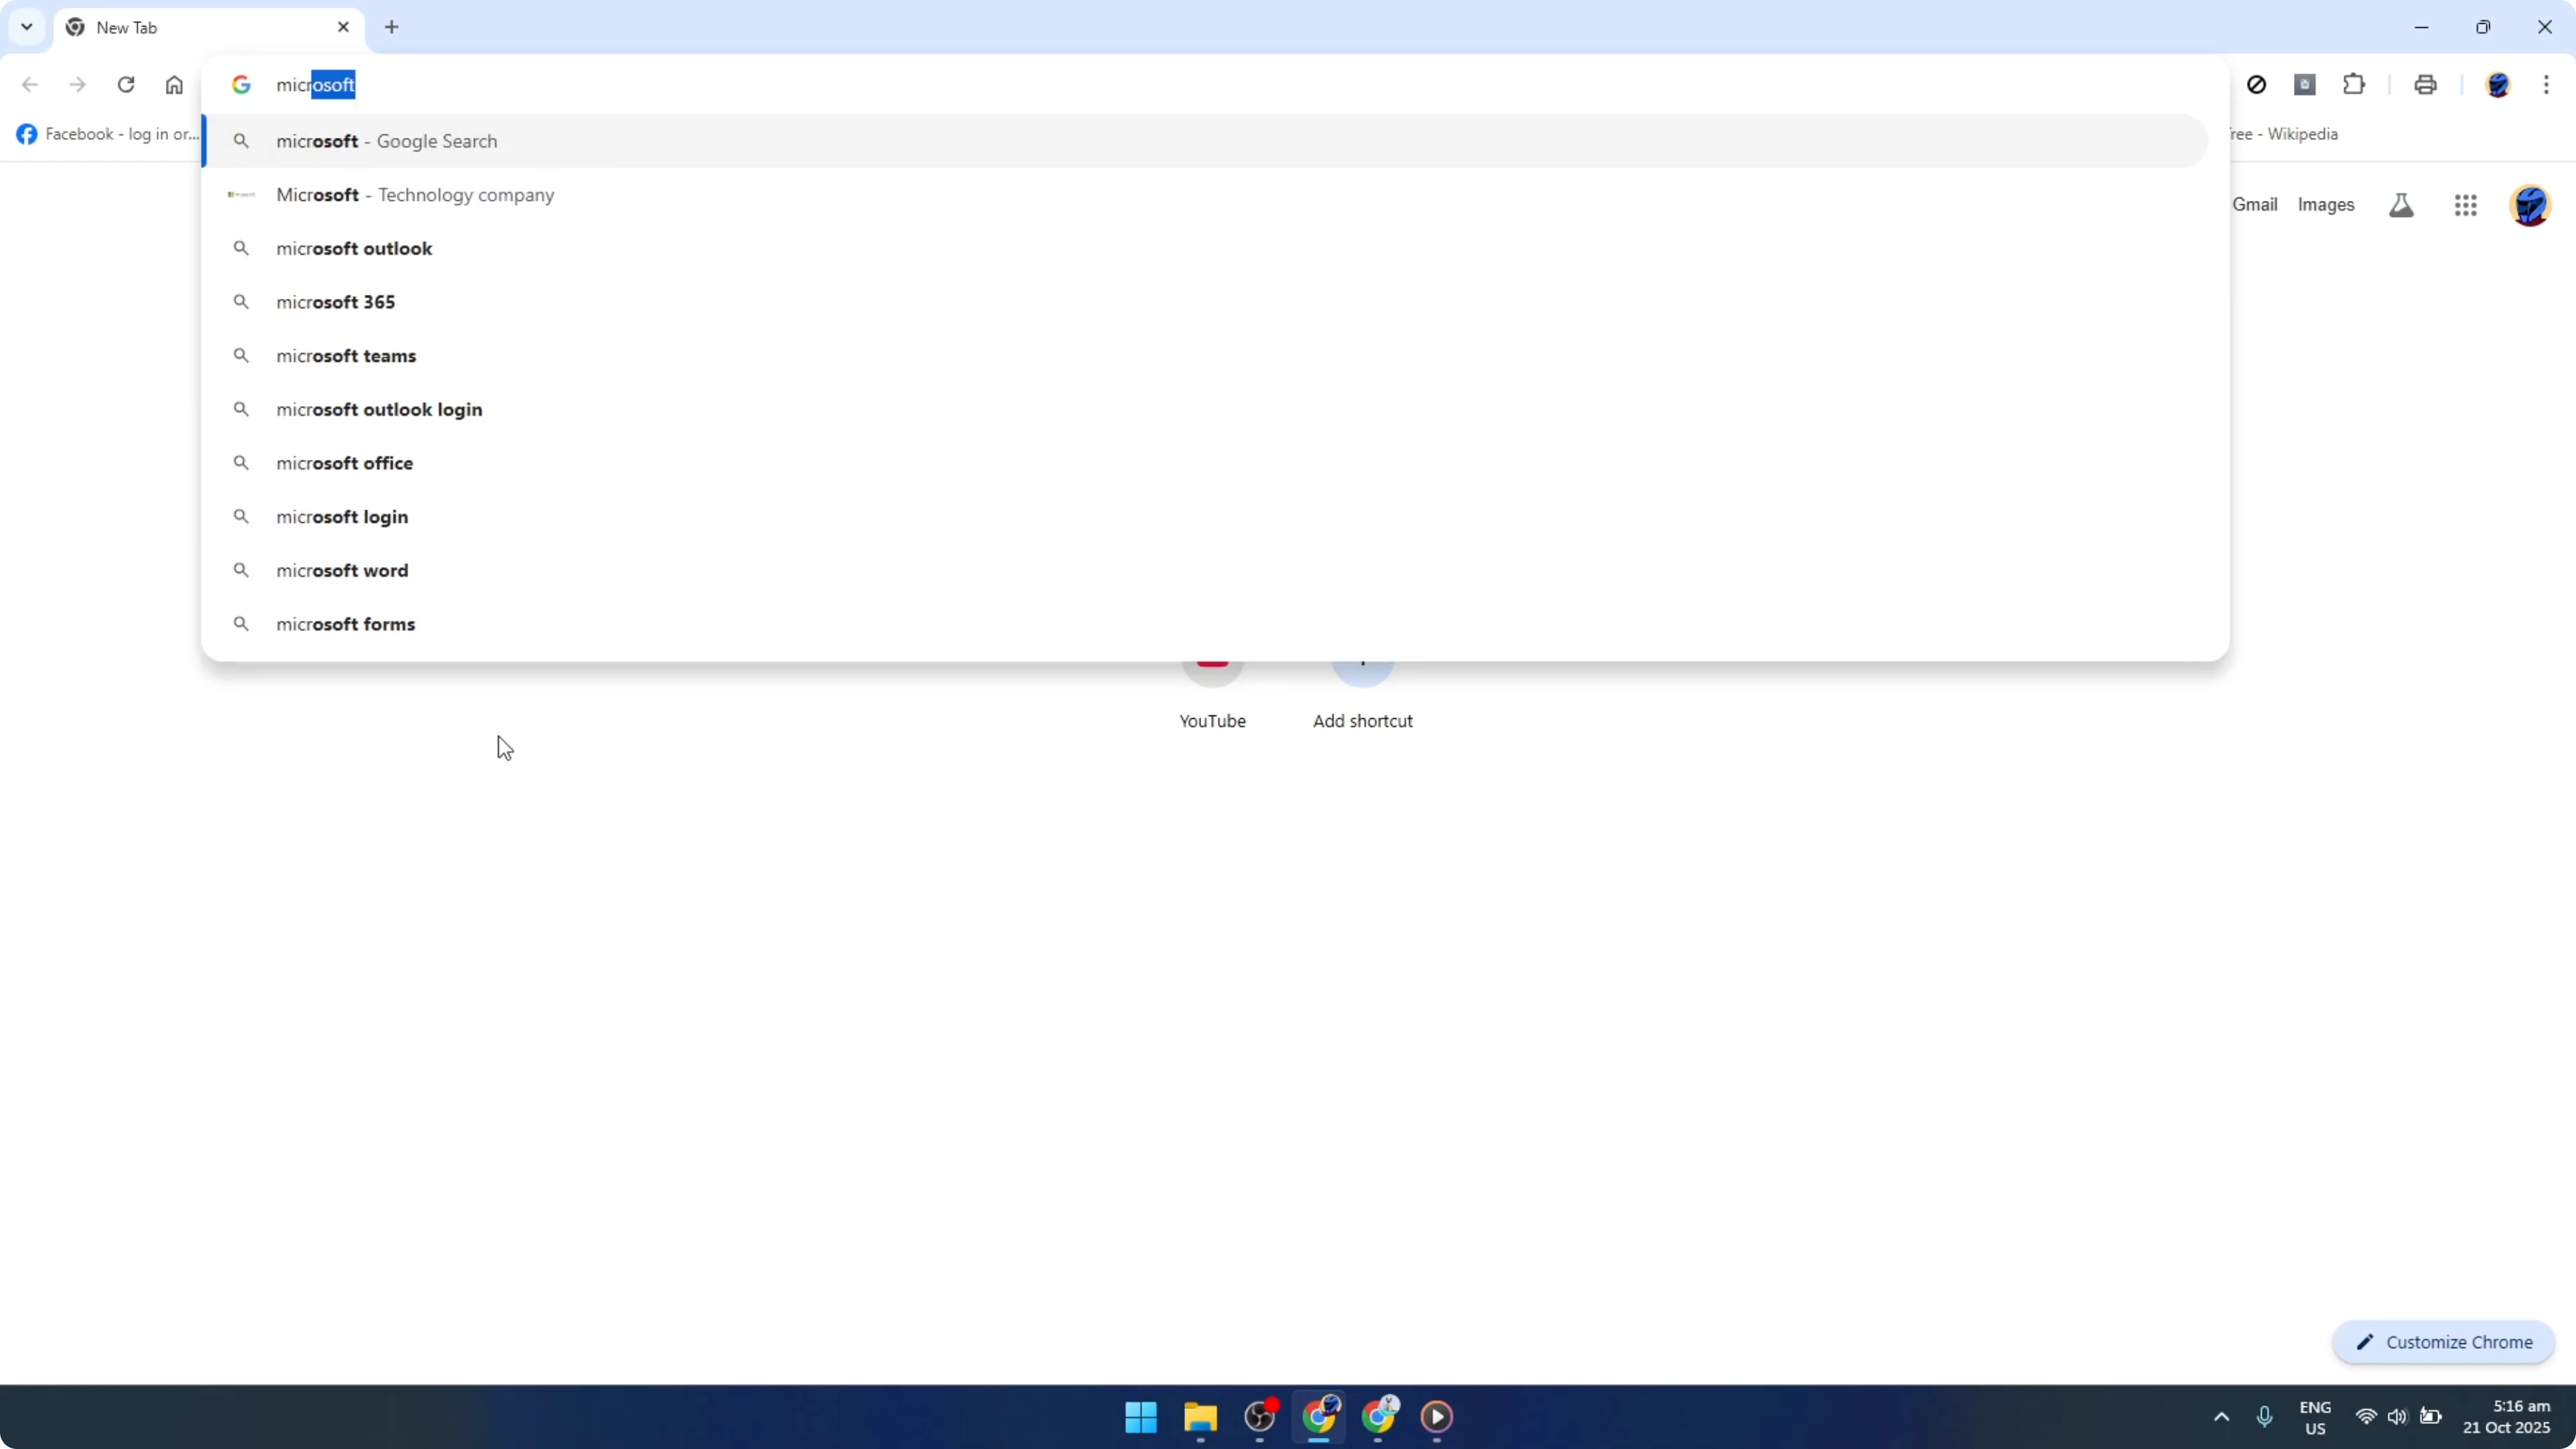
Task: Open Chrome three-dot menu
Action: (x=2546, y=85)
